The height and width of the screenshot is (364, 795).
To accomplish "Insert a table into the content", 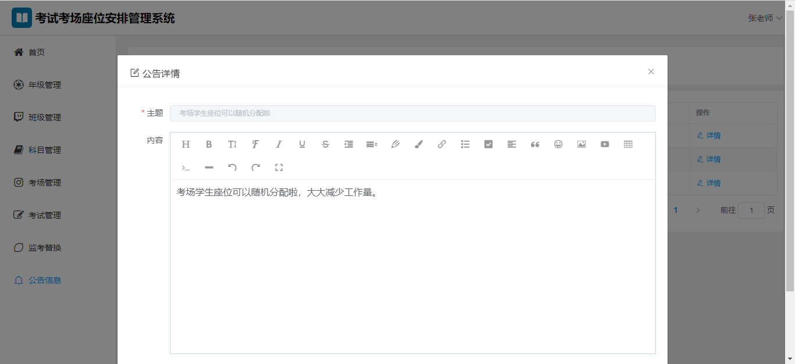I will pyautogui.click(x=628, y=144).
